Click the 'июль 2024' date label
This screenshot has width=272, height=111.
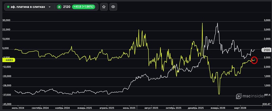coord(18,108)
